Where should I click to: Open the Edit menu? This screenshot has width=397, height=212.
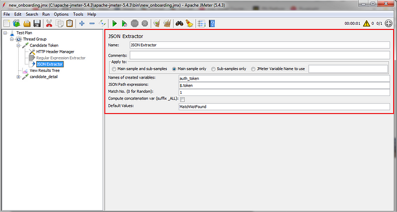point(18,14)
